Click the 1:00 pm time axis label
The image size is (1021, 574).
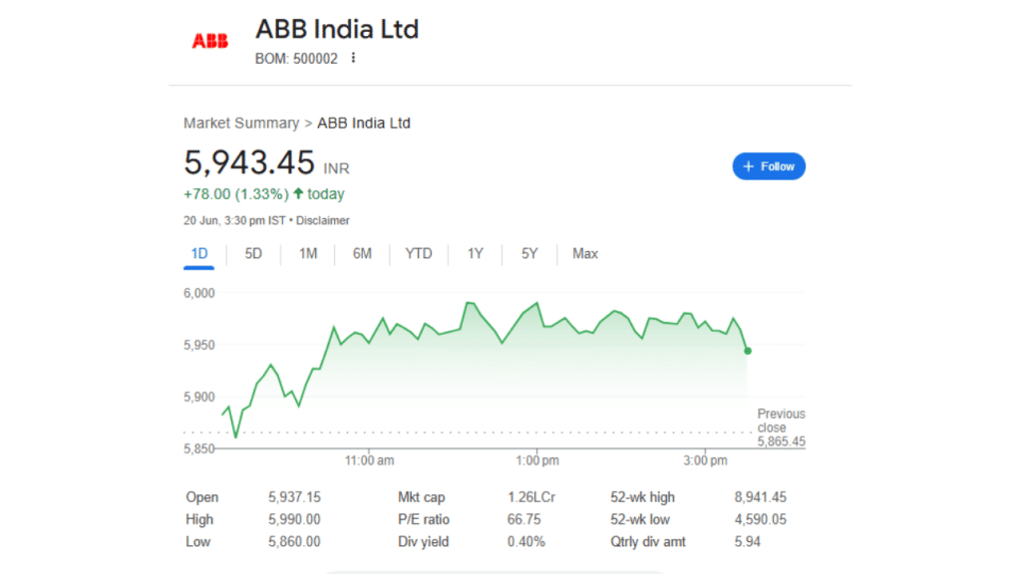point(537,460)
